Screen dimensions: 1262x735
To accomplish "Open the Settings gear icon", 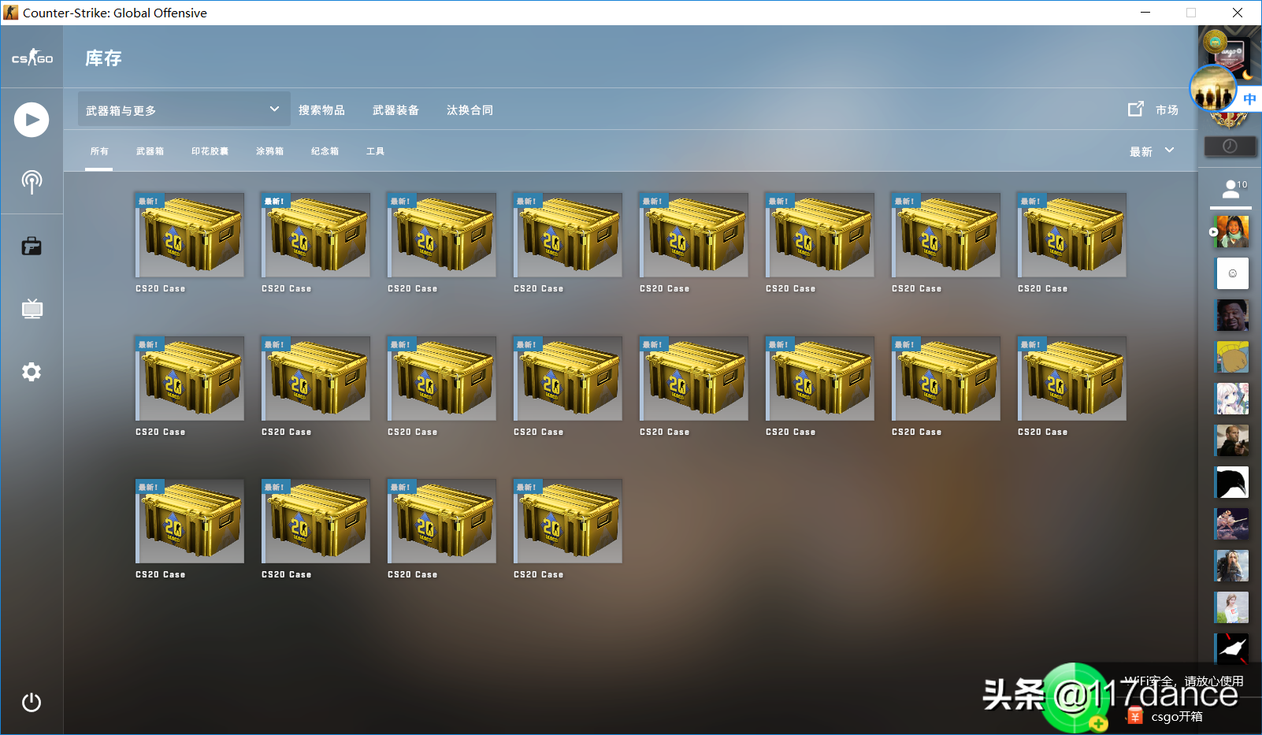I will pos(32,371).
